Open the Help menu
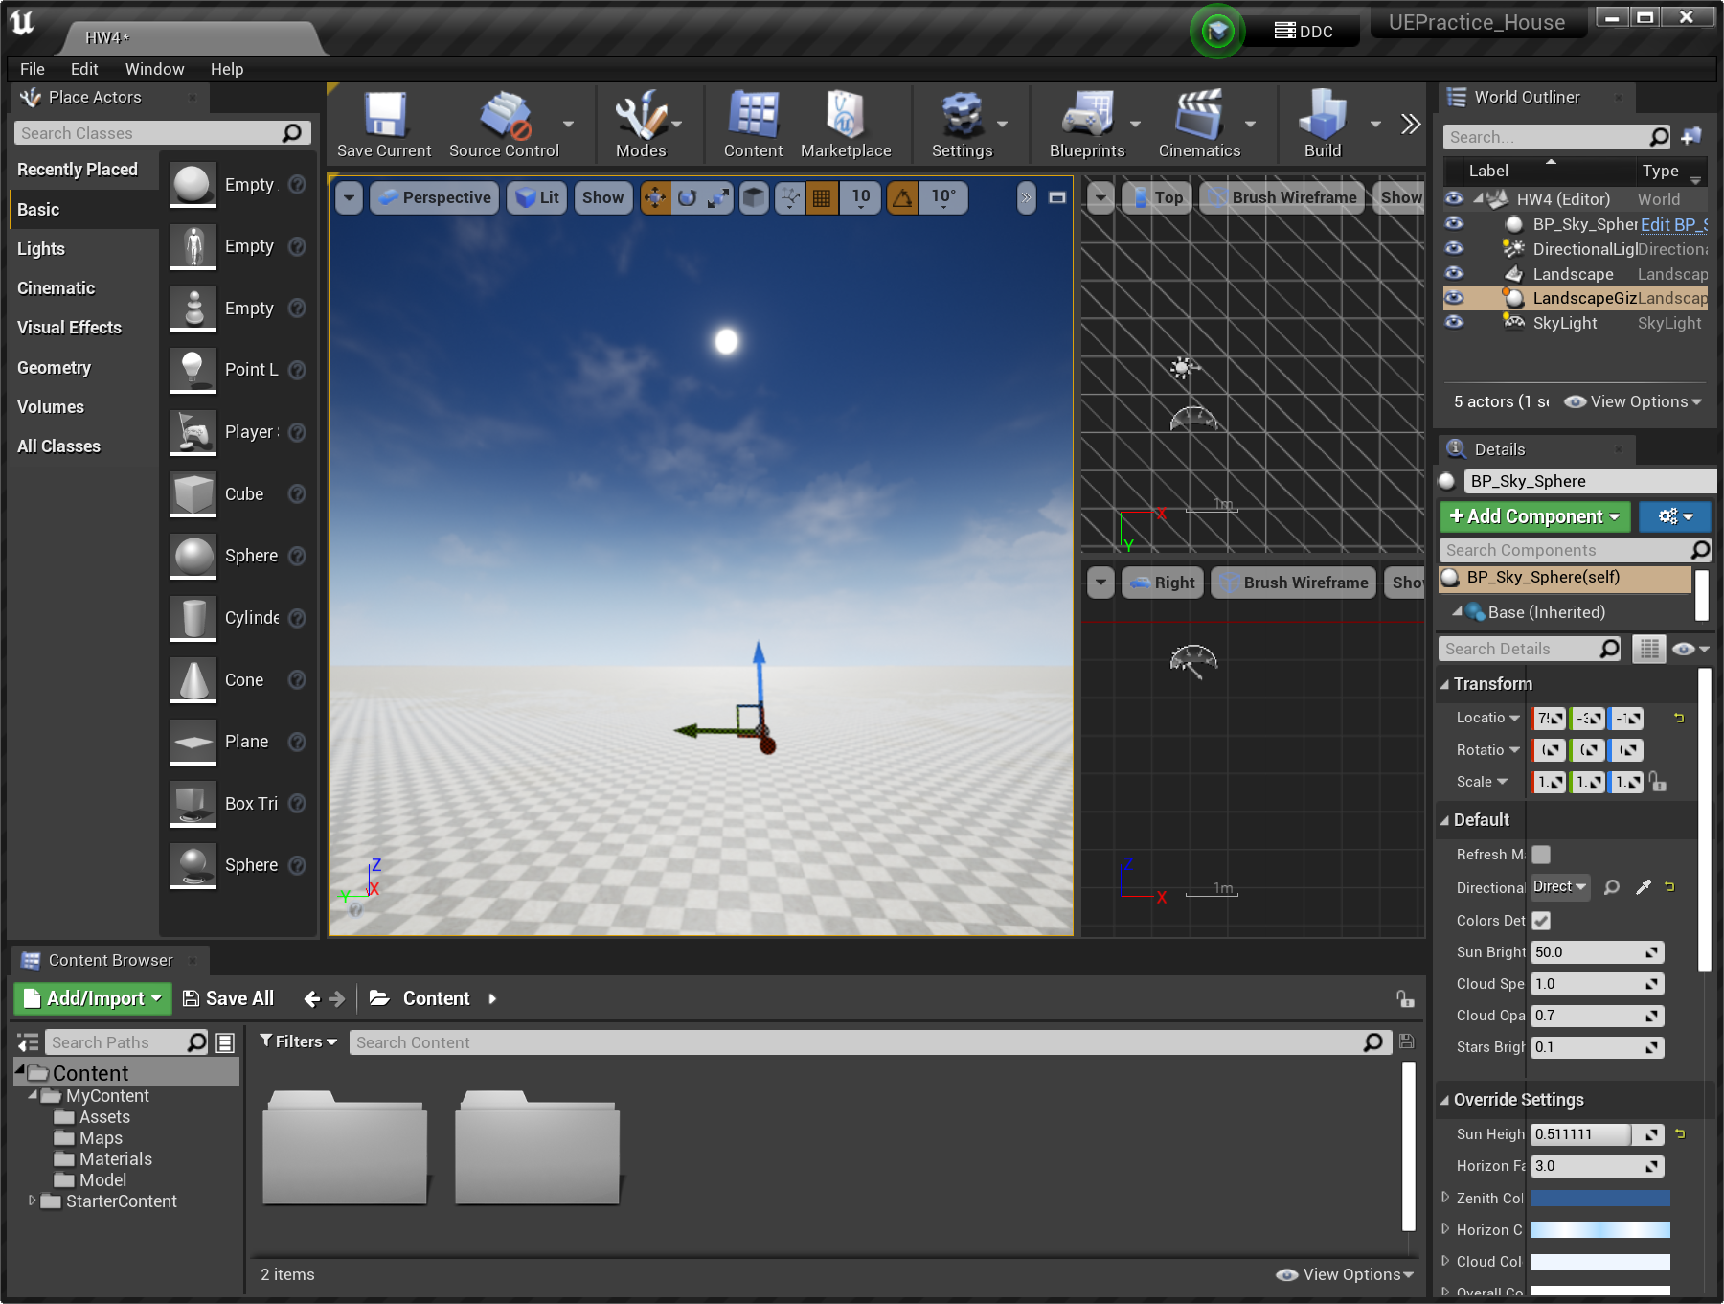The image size is (1724, 1304). (x=227, y=69)
